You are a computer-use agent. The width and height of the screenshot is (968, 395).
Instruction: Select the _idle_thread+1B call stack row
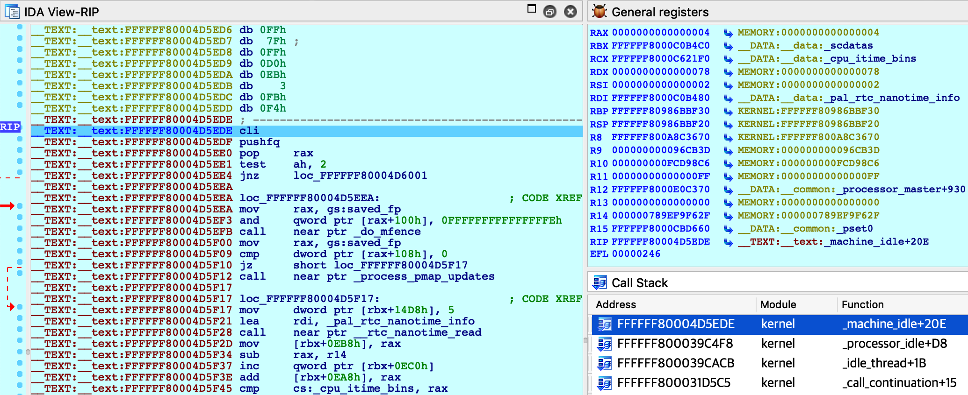coord(776,363)
